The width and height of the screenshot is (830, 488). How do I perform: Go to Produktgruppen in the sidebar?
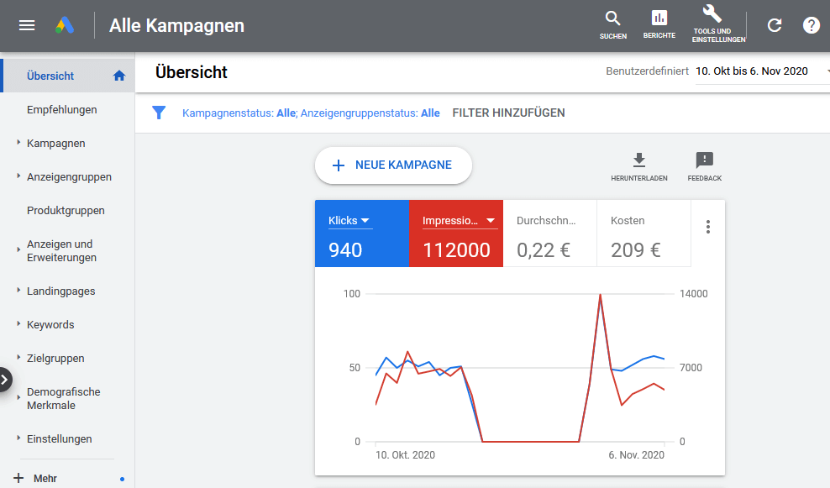(66, 211)
